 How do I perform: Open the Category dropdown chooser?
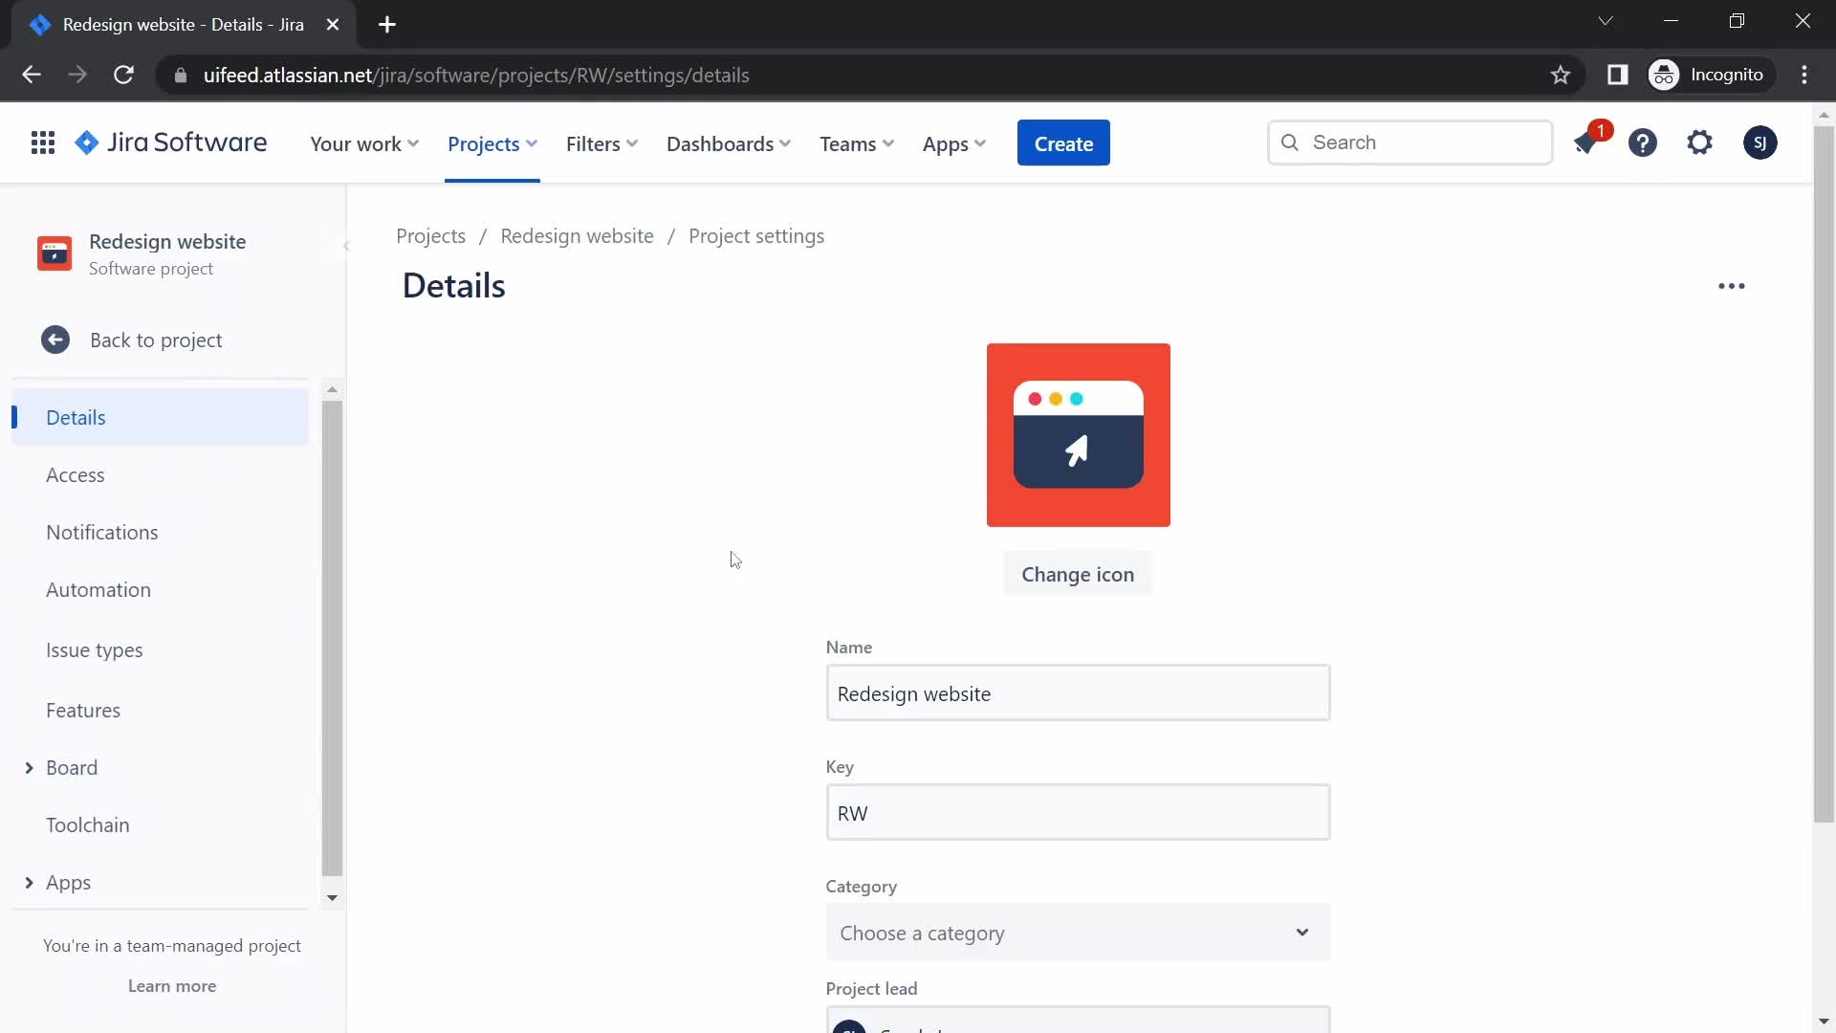point(1078,933)
